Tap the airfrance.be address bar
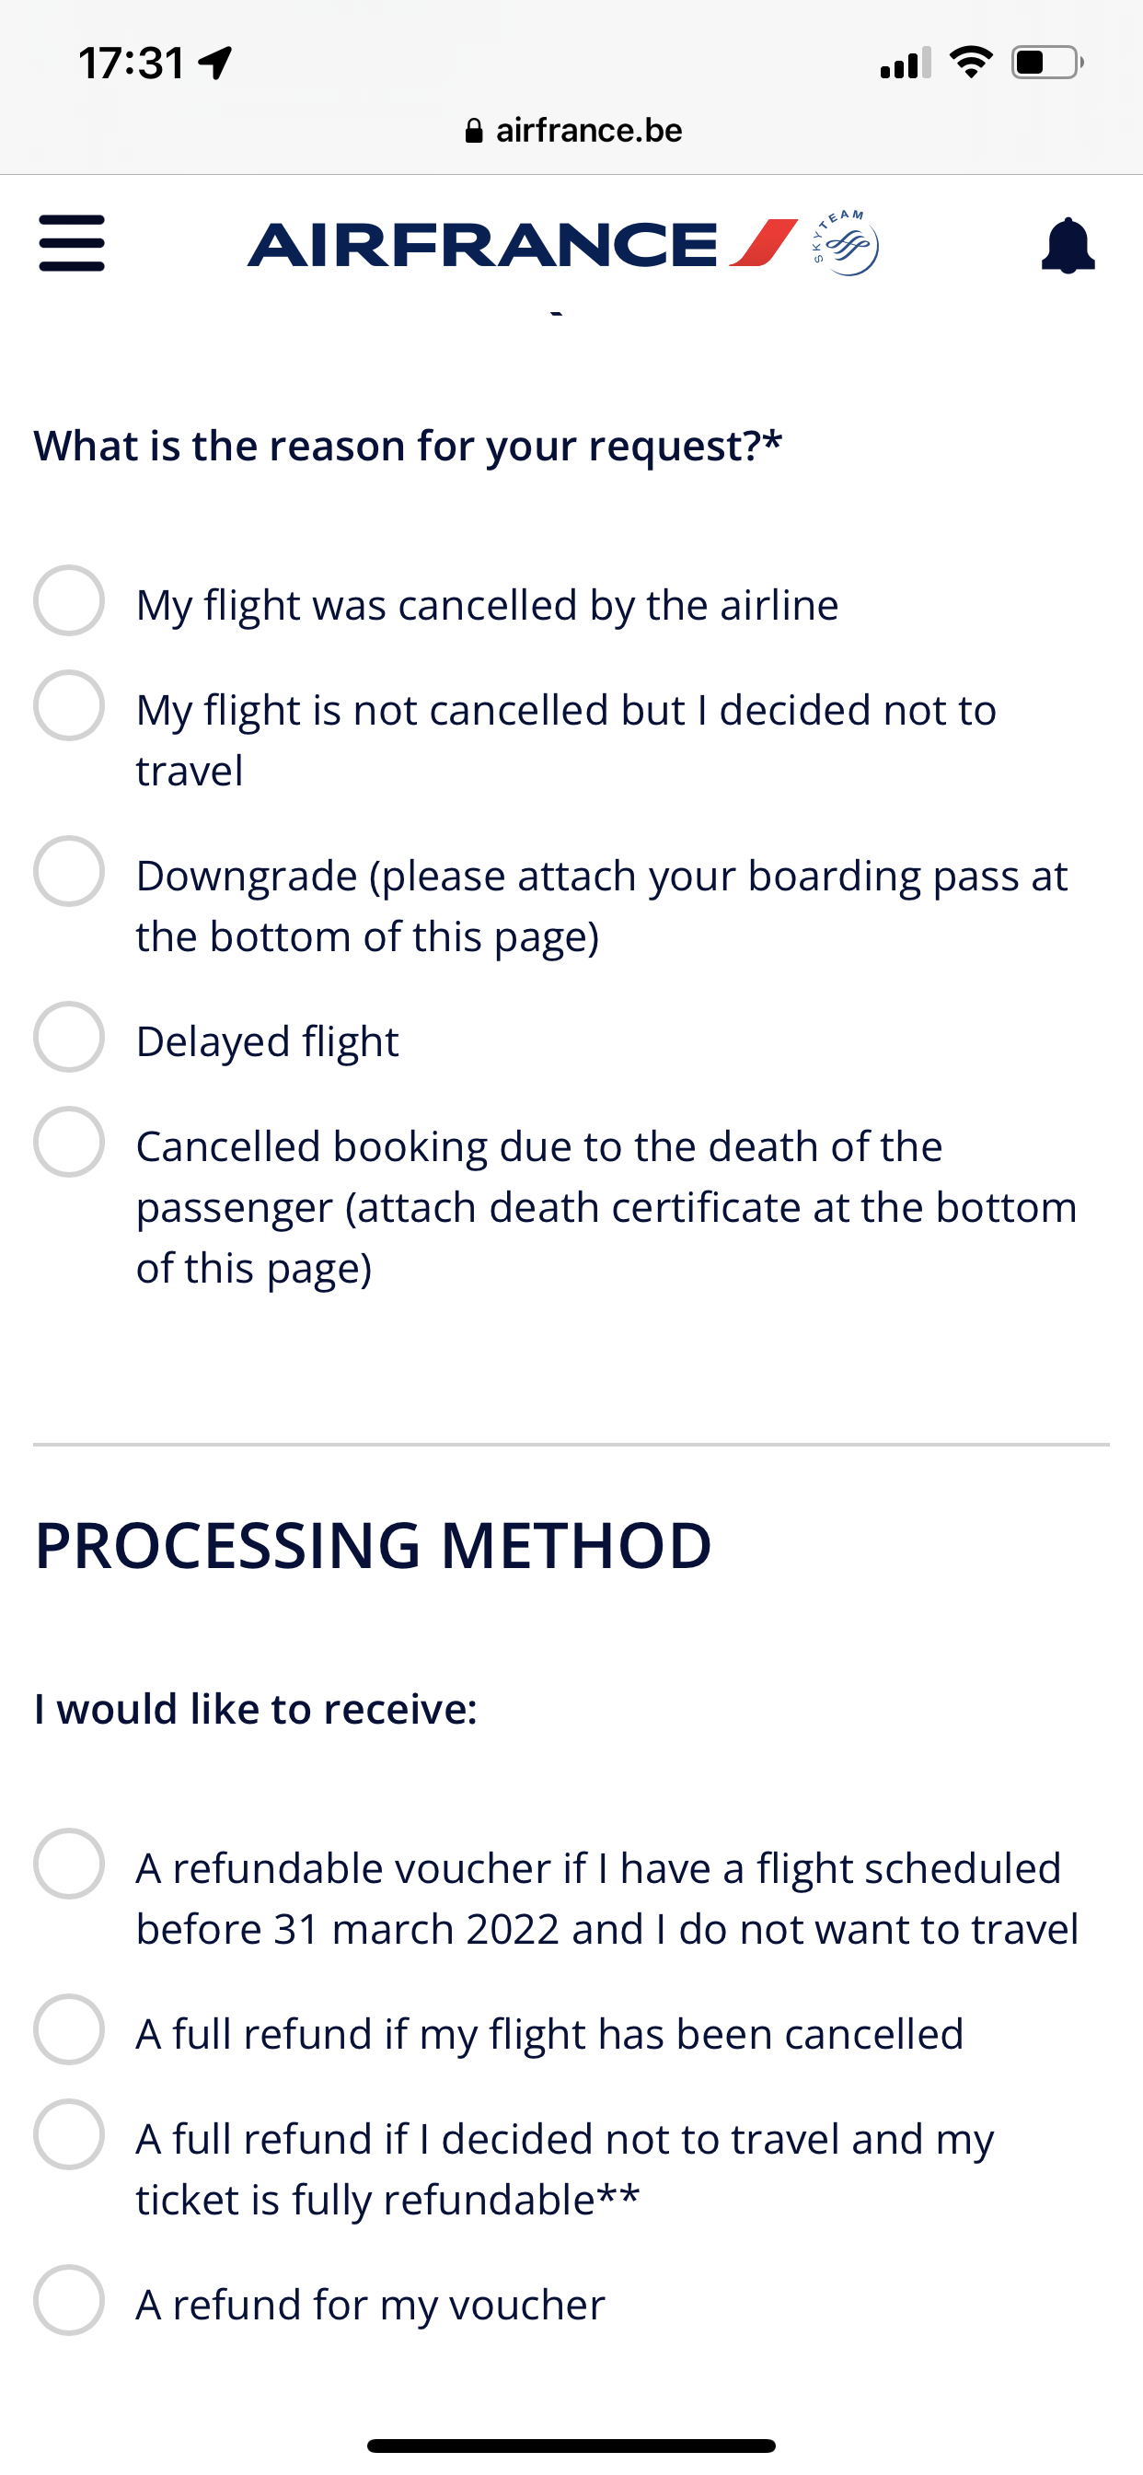Viewport: 1143px width, 2475px height. pyautogui.click(x=572, y=131)
